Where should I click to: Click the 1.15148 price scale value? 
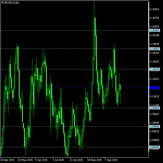click(155, 35)
